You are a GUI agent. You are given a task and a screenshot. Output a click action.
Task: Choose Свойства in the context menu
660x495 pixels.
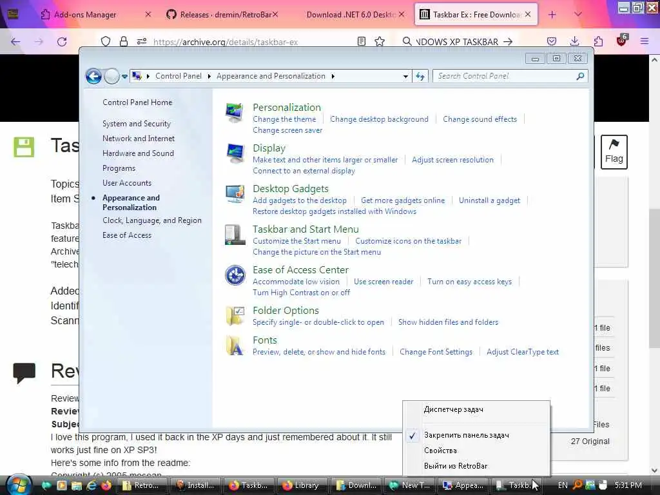pyautogui.click(x=476, y=451)
